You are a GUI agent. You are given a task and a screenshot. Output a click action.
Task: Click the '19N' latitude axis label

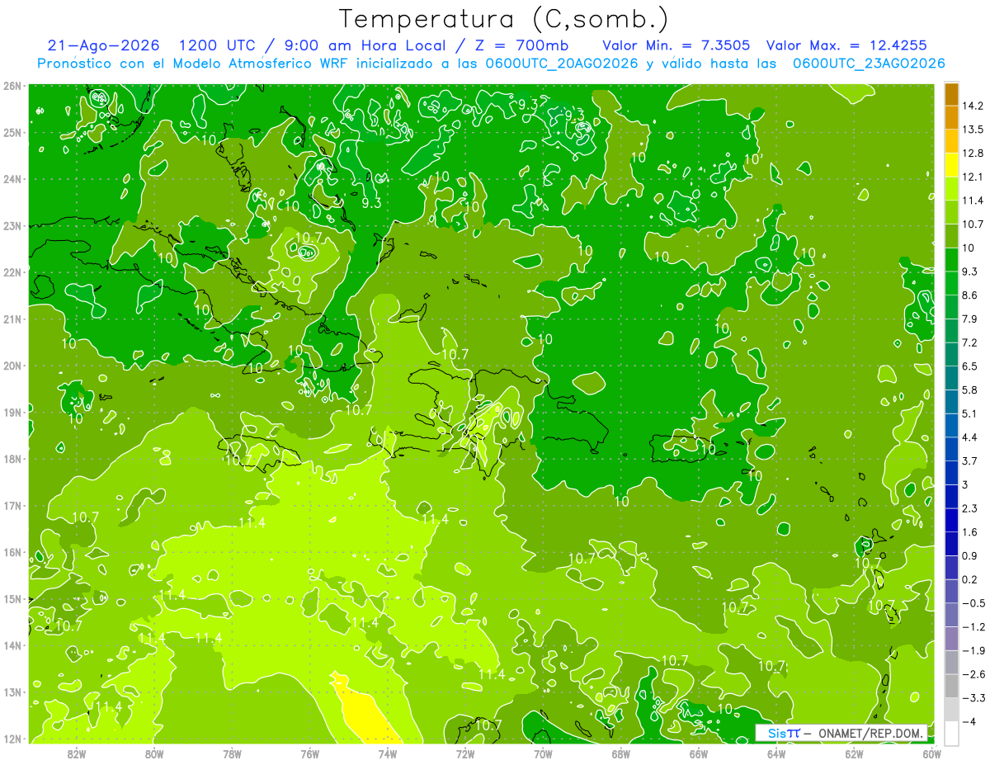click(12, 412)
